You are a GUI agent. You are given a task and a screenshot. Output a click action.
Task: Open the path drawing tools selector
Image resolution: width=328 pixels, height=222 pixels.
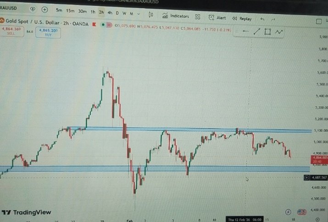tap(278, 32)
